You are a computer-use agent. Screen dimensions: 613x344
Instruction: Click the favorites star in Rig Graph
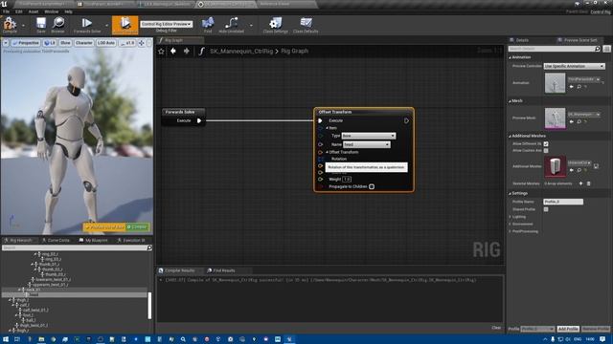(161, 51)
